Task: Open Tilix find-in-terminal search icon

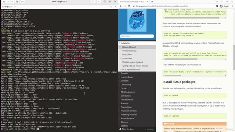Action: [93, 1]
